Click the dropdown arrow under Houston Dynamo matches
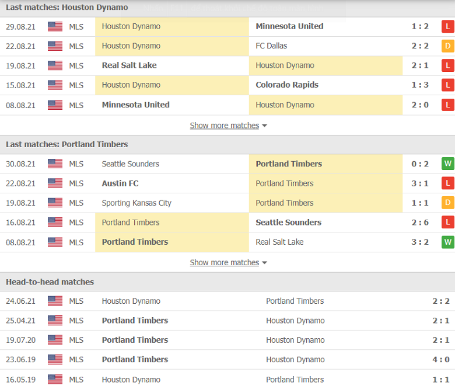This screenshot has height=389, width=455. 265,126
